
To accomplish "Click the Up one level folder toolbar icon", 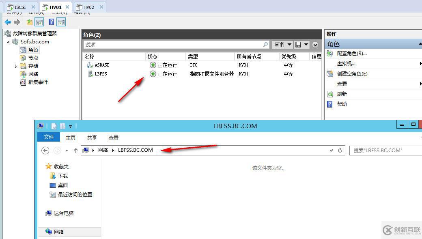I will tap(29, 22).
